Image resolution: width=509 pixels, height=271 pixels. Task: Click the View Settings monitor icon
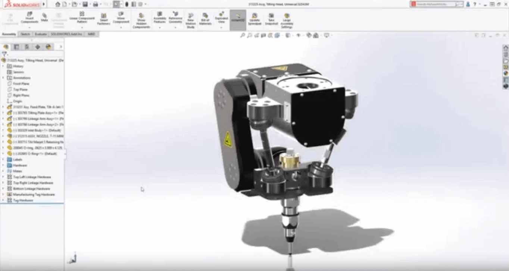(327, 35)
